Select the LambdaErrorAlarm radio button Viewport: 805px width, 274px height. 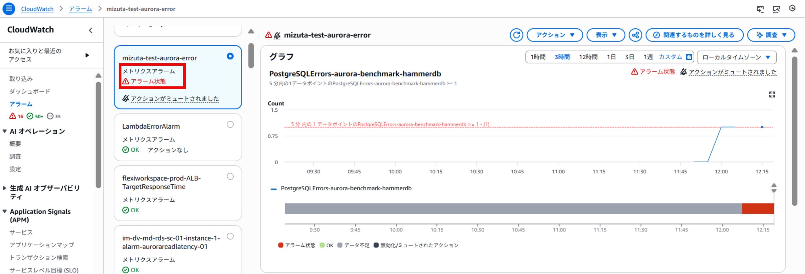coord(230,125)
